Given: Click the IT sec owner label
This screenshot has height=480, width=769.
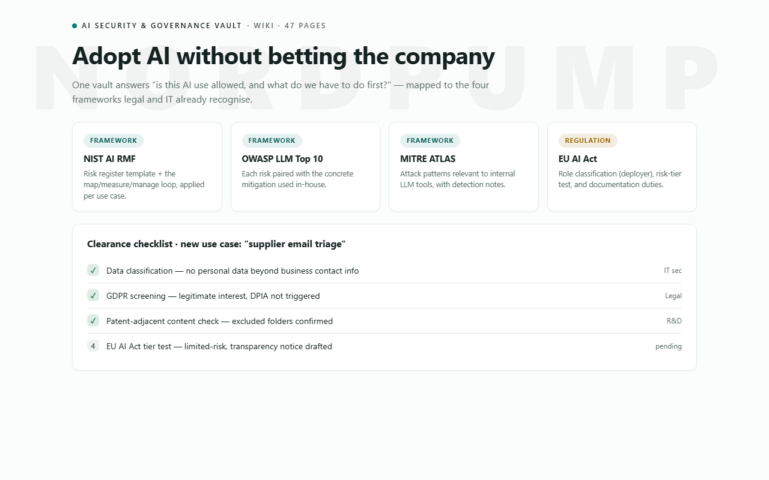Looking at the screenshot, I should click(673, 271).
